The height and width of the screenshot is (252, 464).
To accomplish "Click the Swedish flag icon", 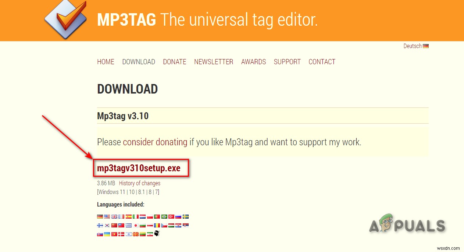I will pyautogui.click(x=186, y=216).
